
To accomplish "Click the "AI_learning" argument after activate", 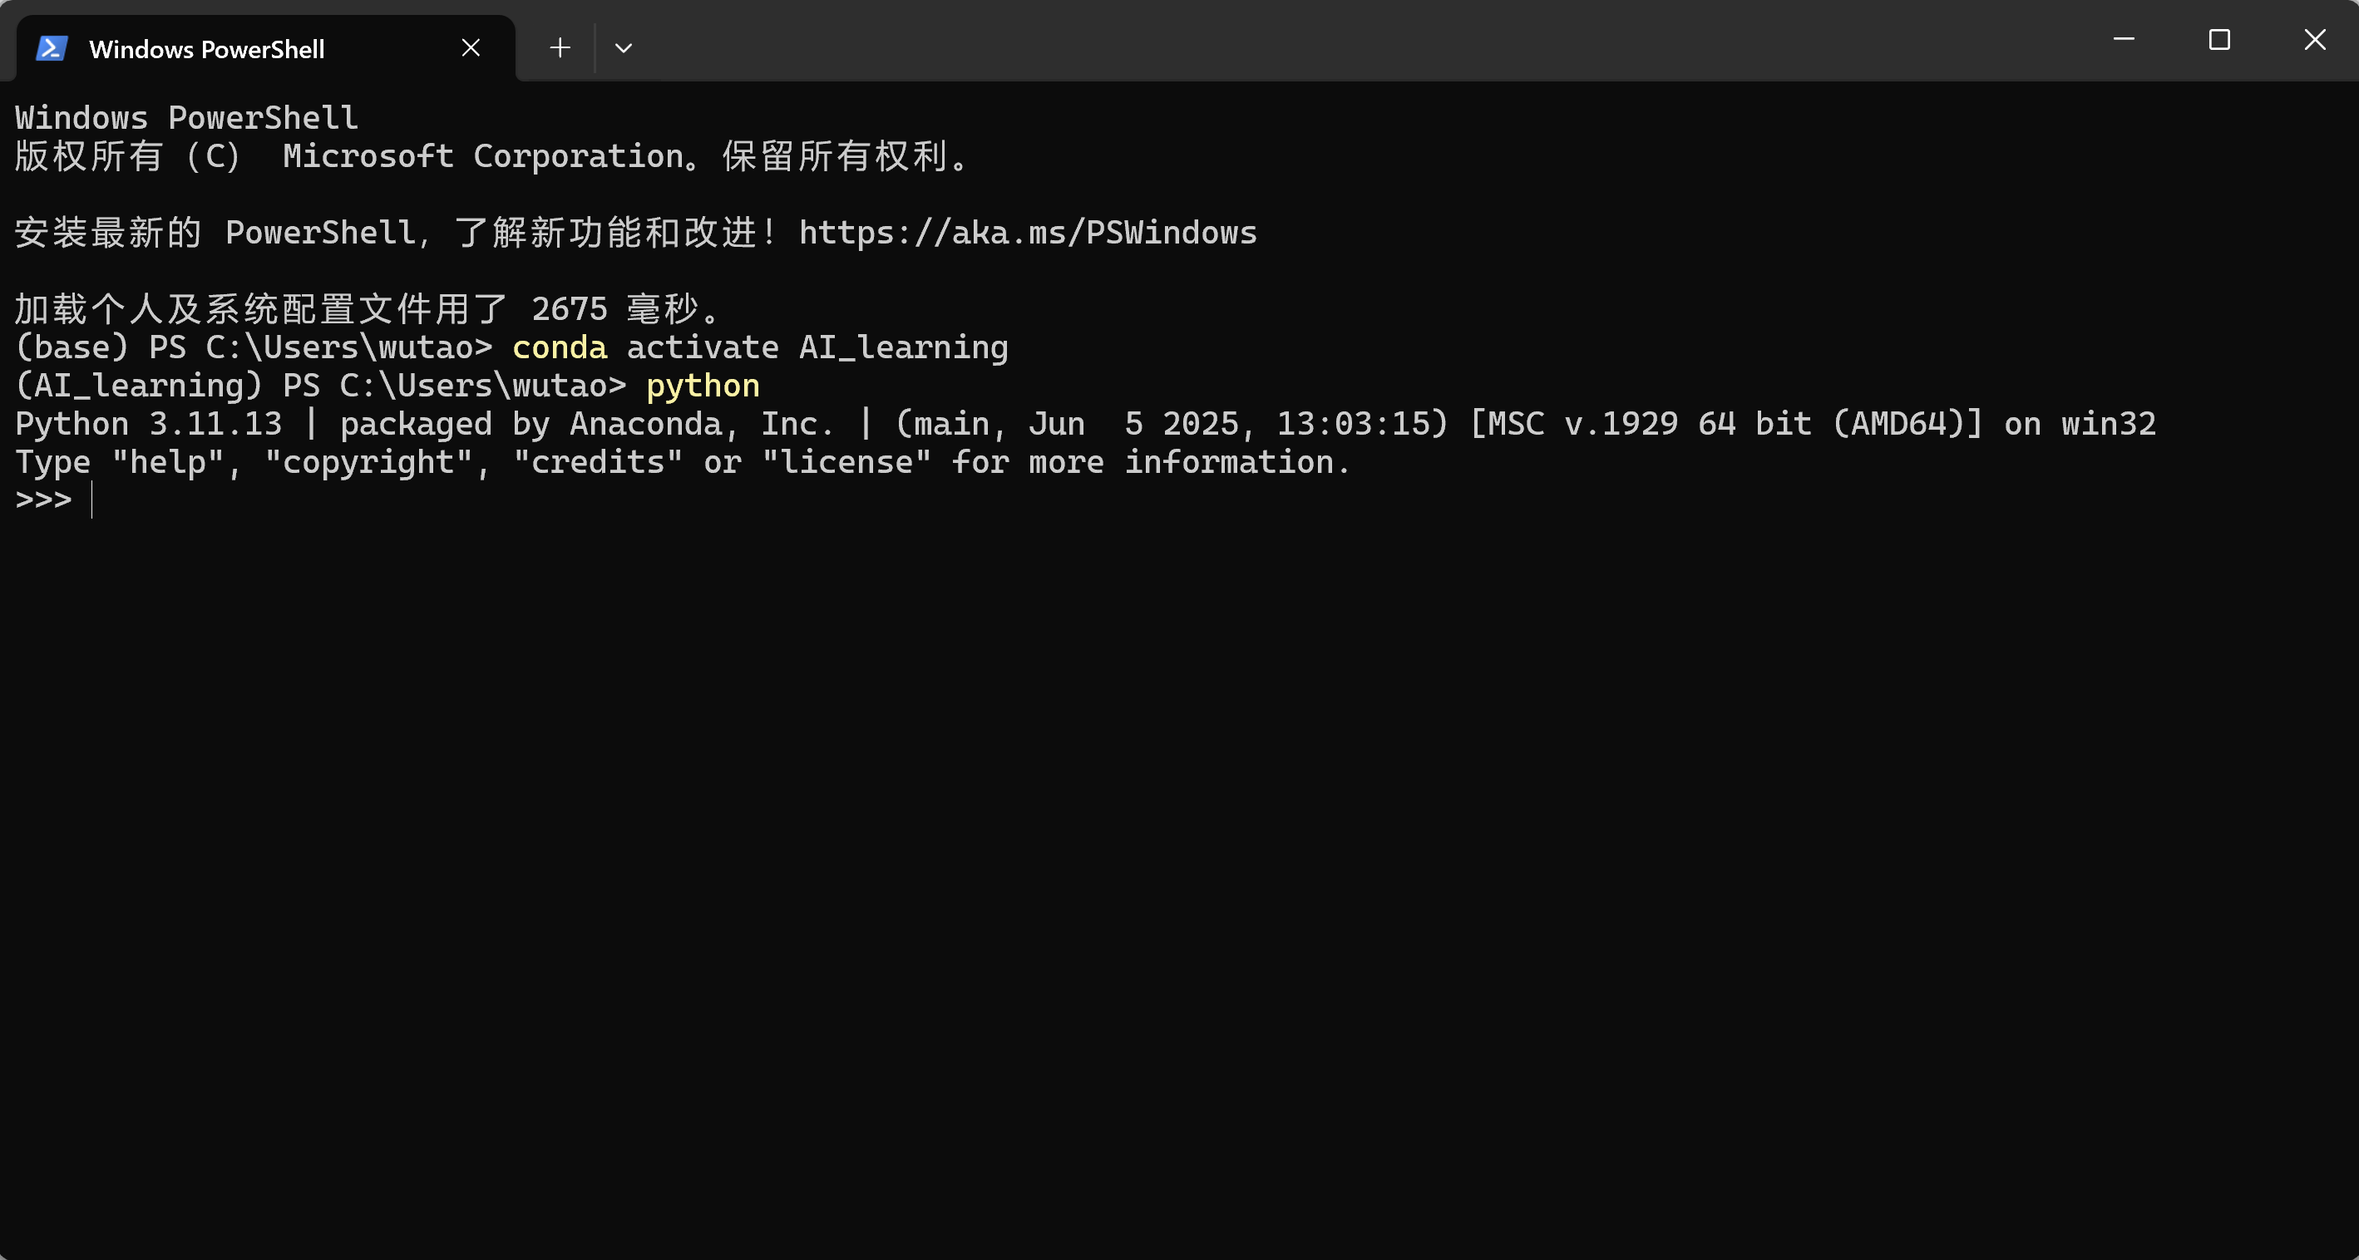I will (x=903, y=347).
